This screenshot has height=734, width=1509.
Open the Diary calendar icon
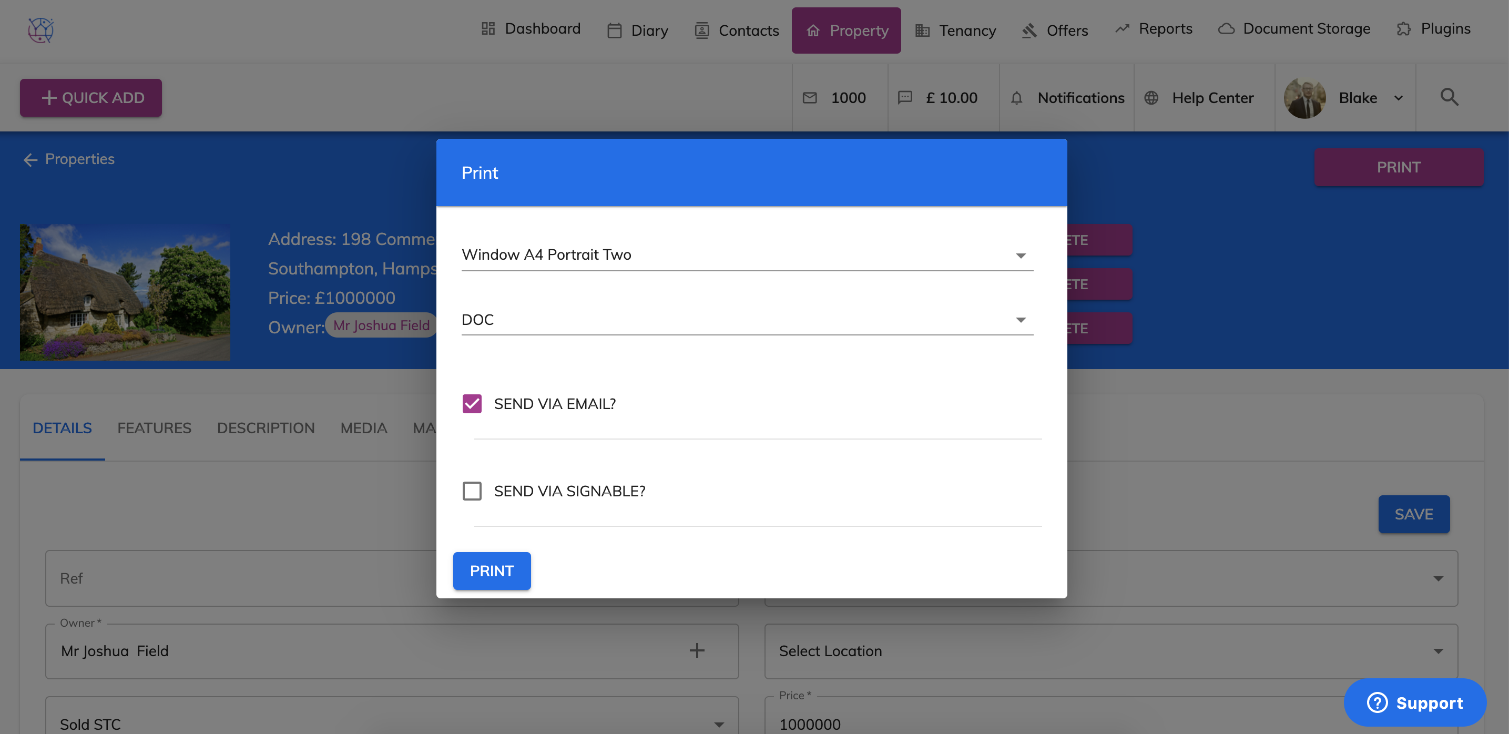click(615, 30)
